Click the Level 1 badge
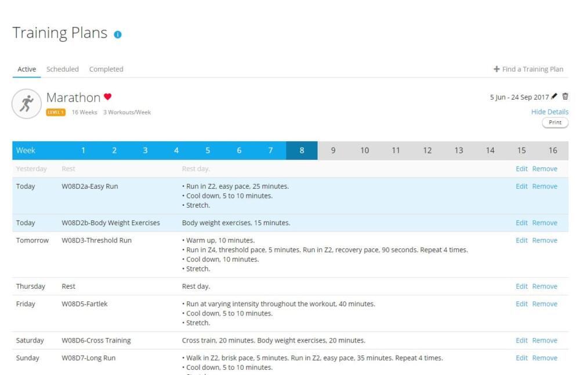The image size is (580, 375). coord(56,112)
